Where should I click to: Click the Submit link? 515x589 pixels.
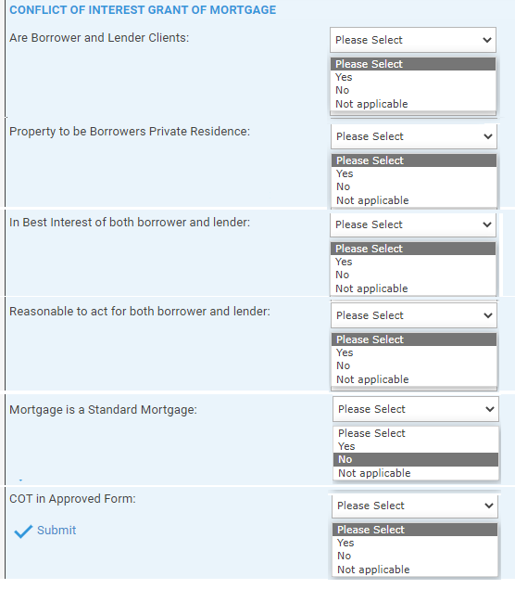point(57,530)
